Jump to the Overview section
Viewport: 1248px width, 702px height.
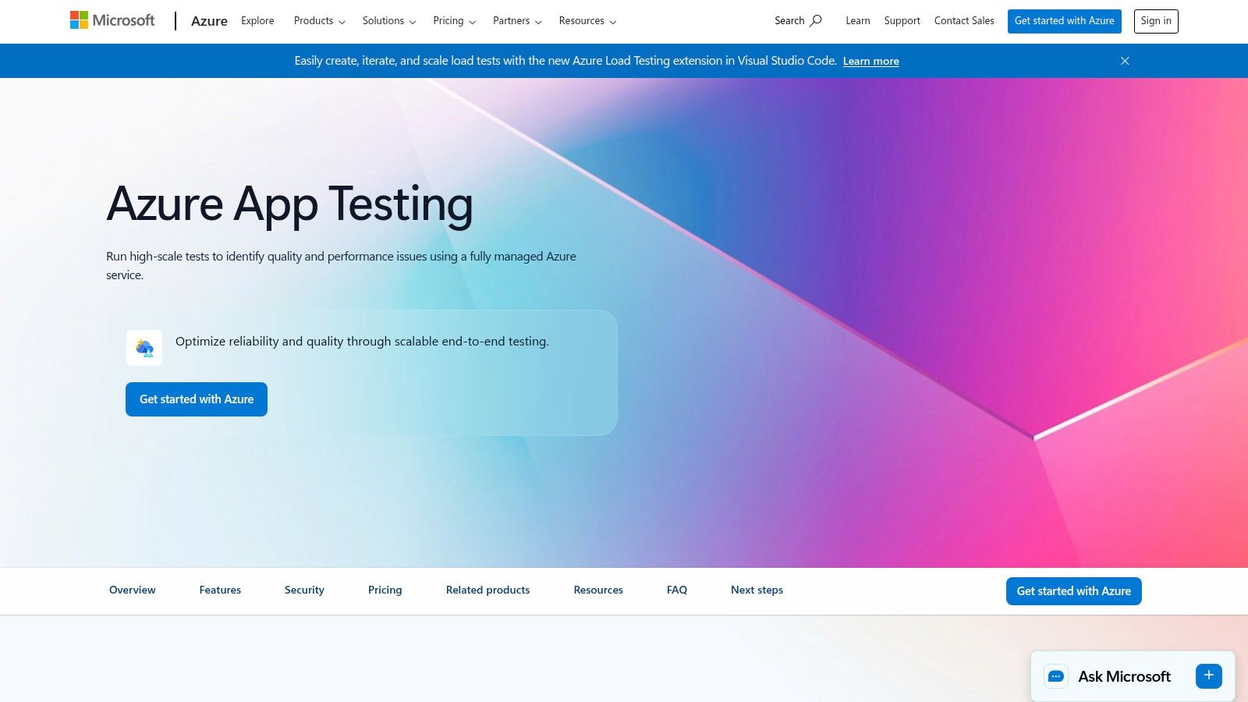[133, 590]
